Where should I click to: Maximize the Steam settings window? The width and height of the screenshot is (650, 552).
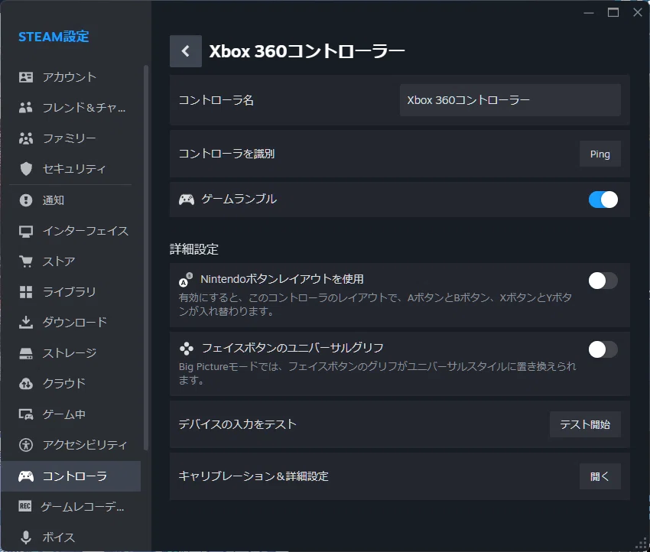pyautogui.click(x=613, y=12)
